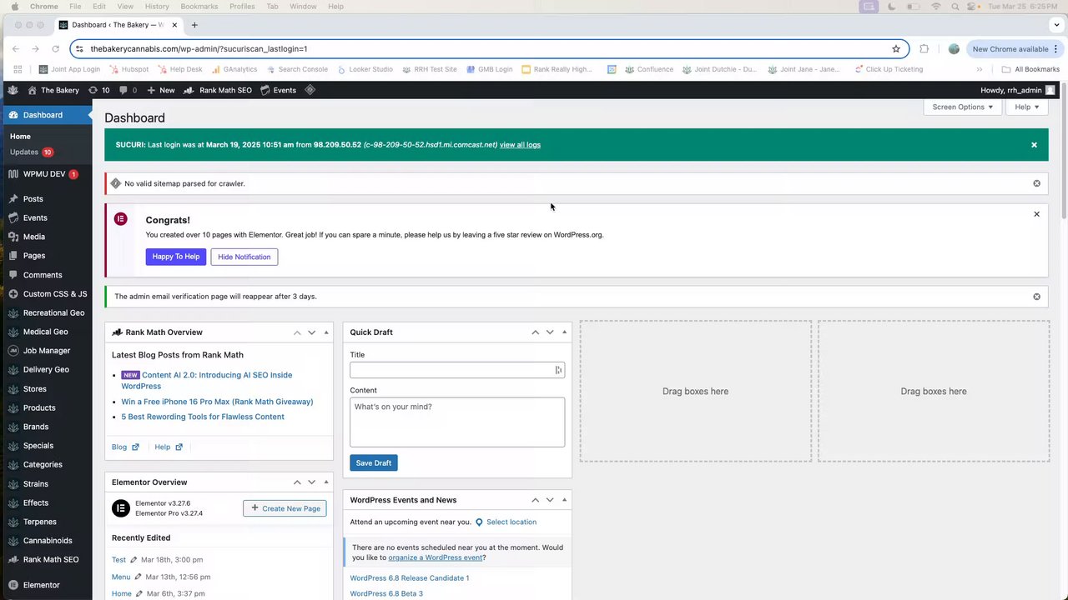The height and width of the screenshot is (600, 1068).
Task: Open Chrome History menu
Action: 157,7
